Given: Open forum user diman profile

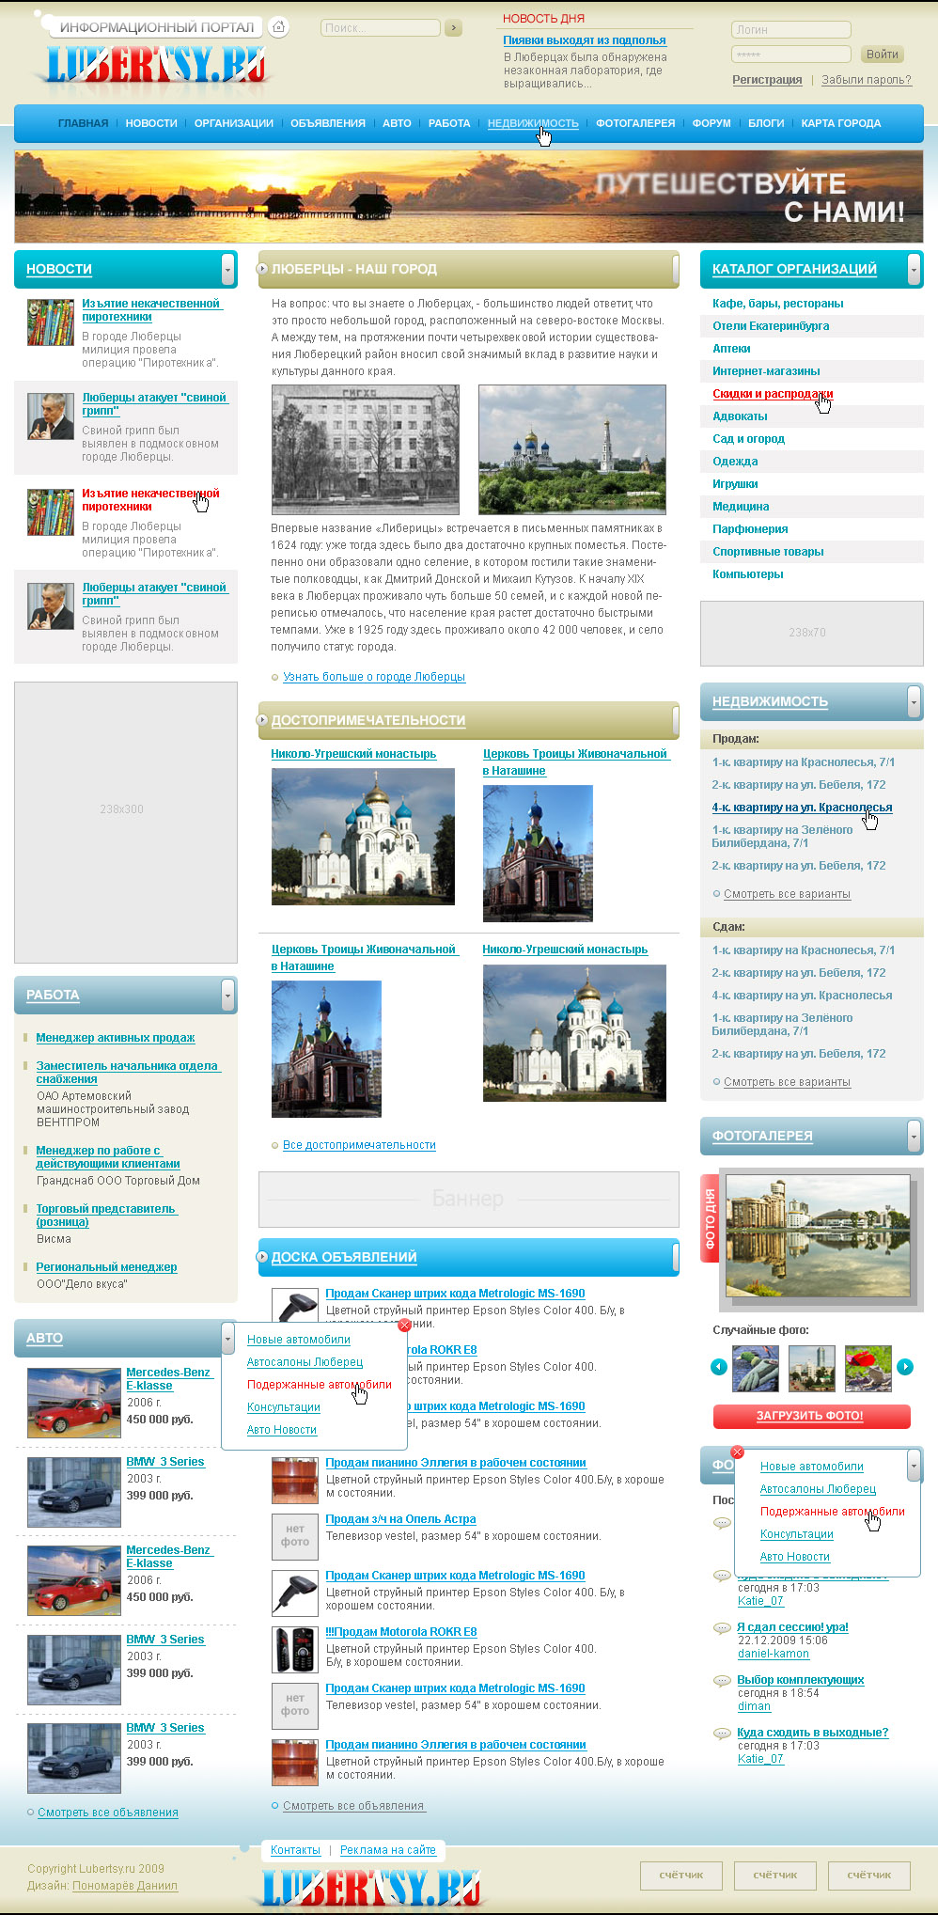Looking at the screenshot, I should (754, 1706).
